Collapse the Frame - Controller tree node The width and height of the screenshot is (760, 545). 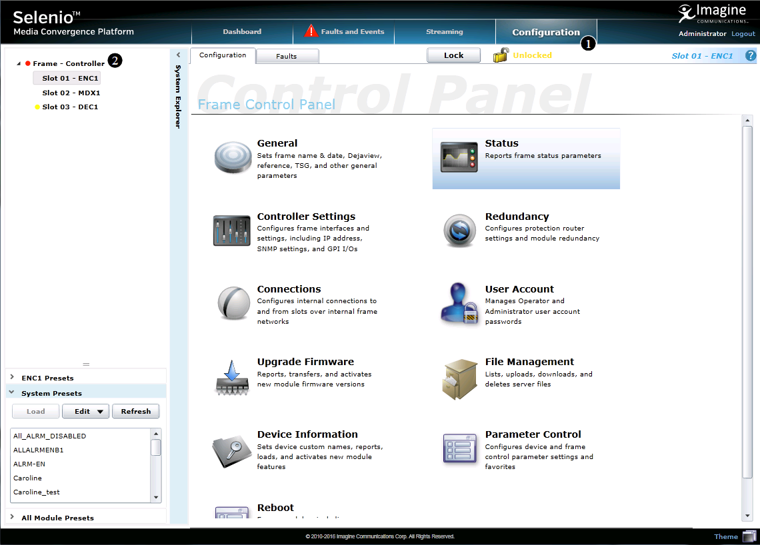[x=19, y=63]
